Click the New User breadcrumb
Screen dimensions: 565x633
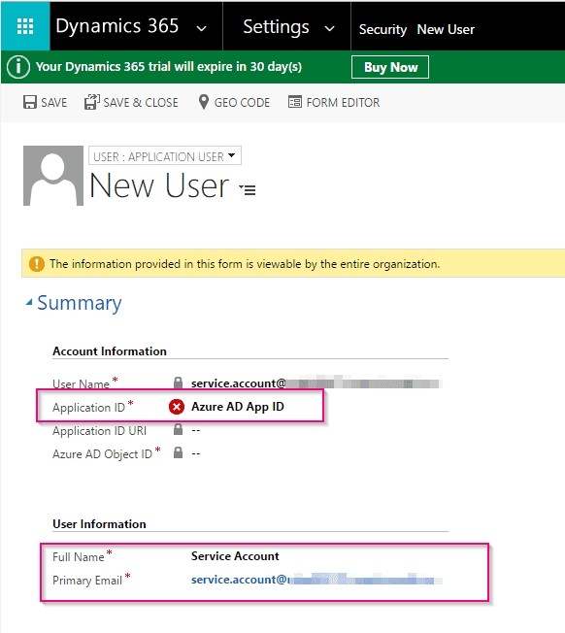click(x=446, y=29)
